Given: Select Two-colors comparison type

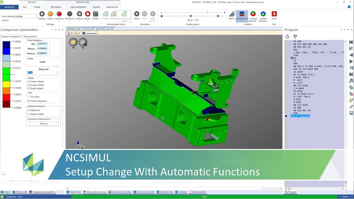Looking at the screenshot, I should click(x=28, y=97).
